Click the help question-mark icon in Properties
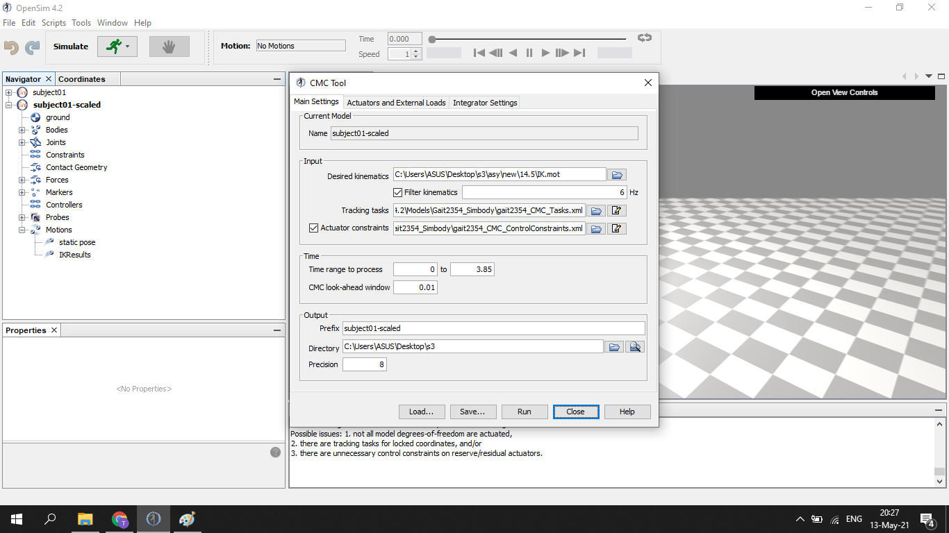Screen dimensions: 949x533 click(275, 452)
